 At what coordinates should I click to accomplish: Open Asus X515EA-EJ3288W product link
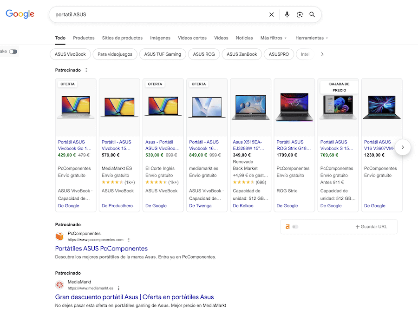pyautogui.click(x=248, y=145)
